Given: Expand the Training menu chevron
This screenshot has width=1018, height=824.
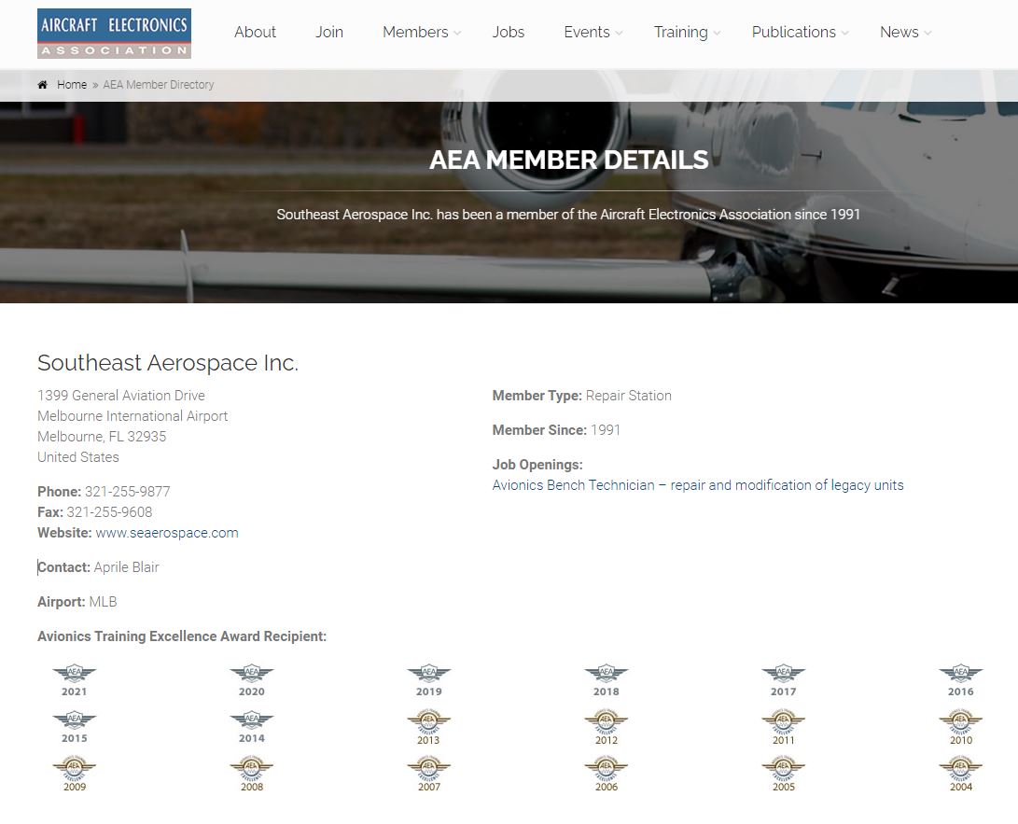Looking at the screenshot, I should pyautogui.click(x=717, y=33).
